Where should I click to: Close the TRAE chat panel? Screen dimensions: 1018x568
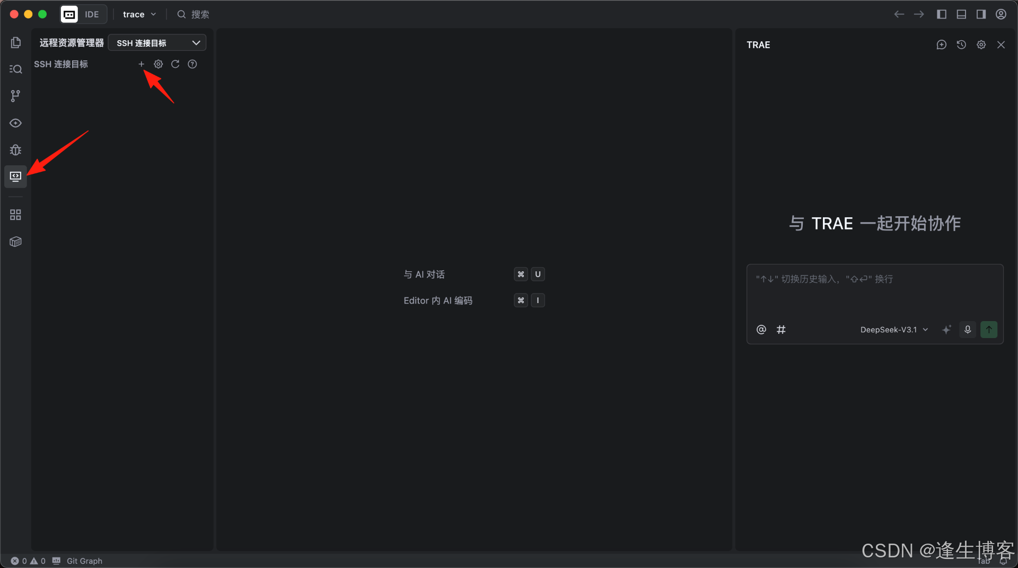pyautogui.click(x=1001, y=45)
